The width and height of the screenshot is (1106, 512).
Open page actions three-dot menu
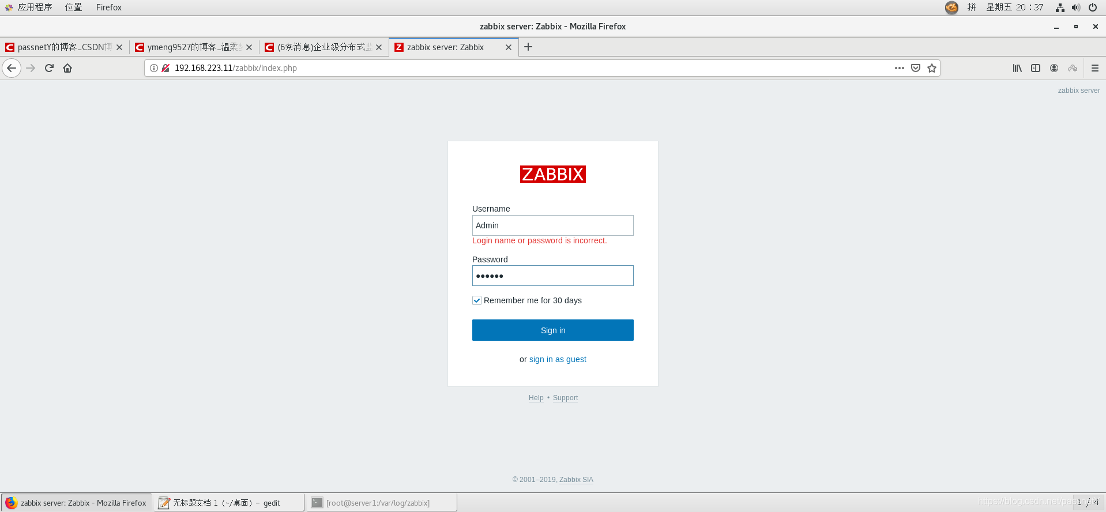click(899, 68)
